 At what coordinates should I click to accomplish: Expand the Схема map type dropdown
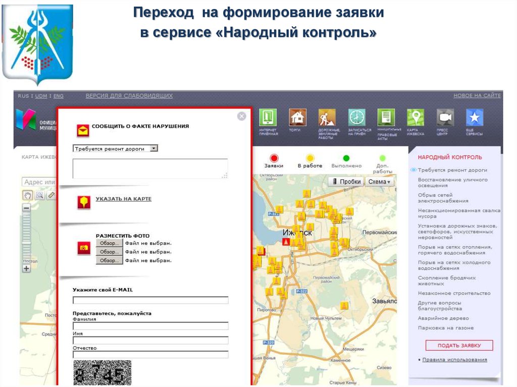coord(380,182)
